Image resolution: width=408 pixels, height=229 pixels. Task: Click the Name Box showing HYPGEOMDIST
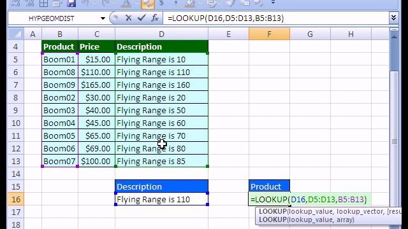tap(52, 18)
